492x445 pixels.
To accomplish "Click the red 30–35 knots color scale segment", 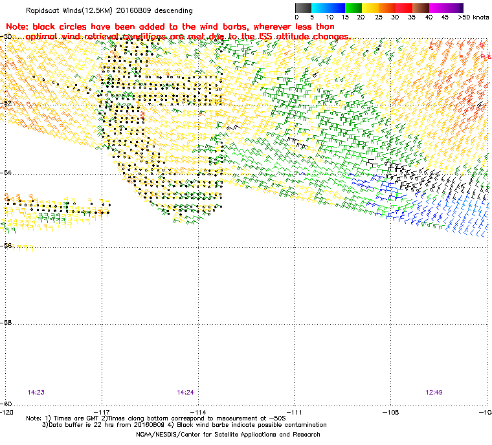I will pos(404,8).
